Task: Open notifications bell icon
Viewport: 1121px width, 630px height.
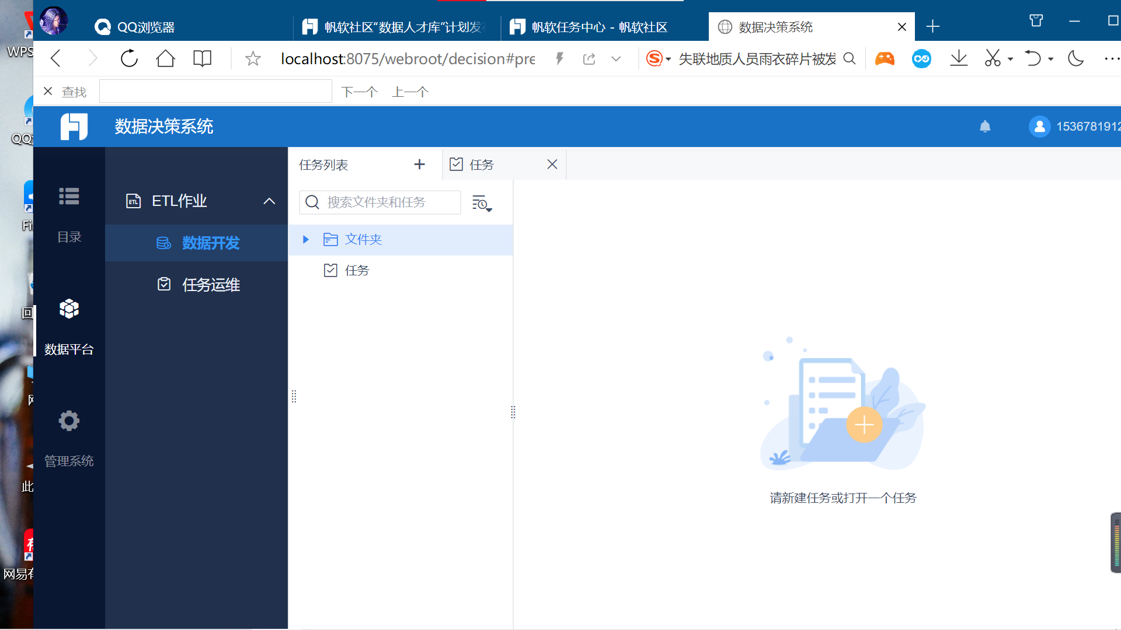Action: click(x=985, y=126)
